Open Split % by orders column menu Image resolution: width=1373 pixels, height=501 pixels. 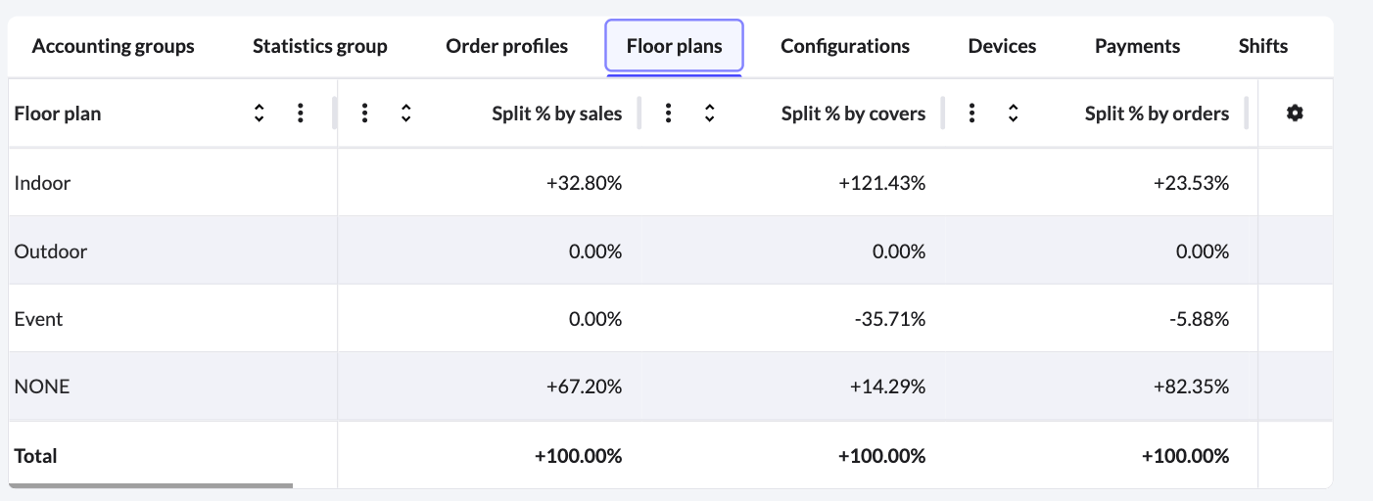(x=971, y=114)
